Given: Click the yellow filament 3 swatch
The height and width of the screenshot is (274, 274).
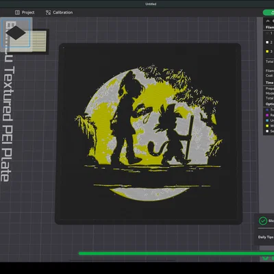Looking at the screenshot, I should click(x=267, y=51).
